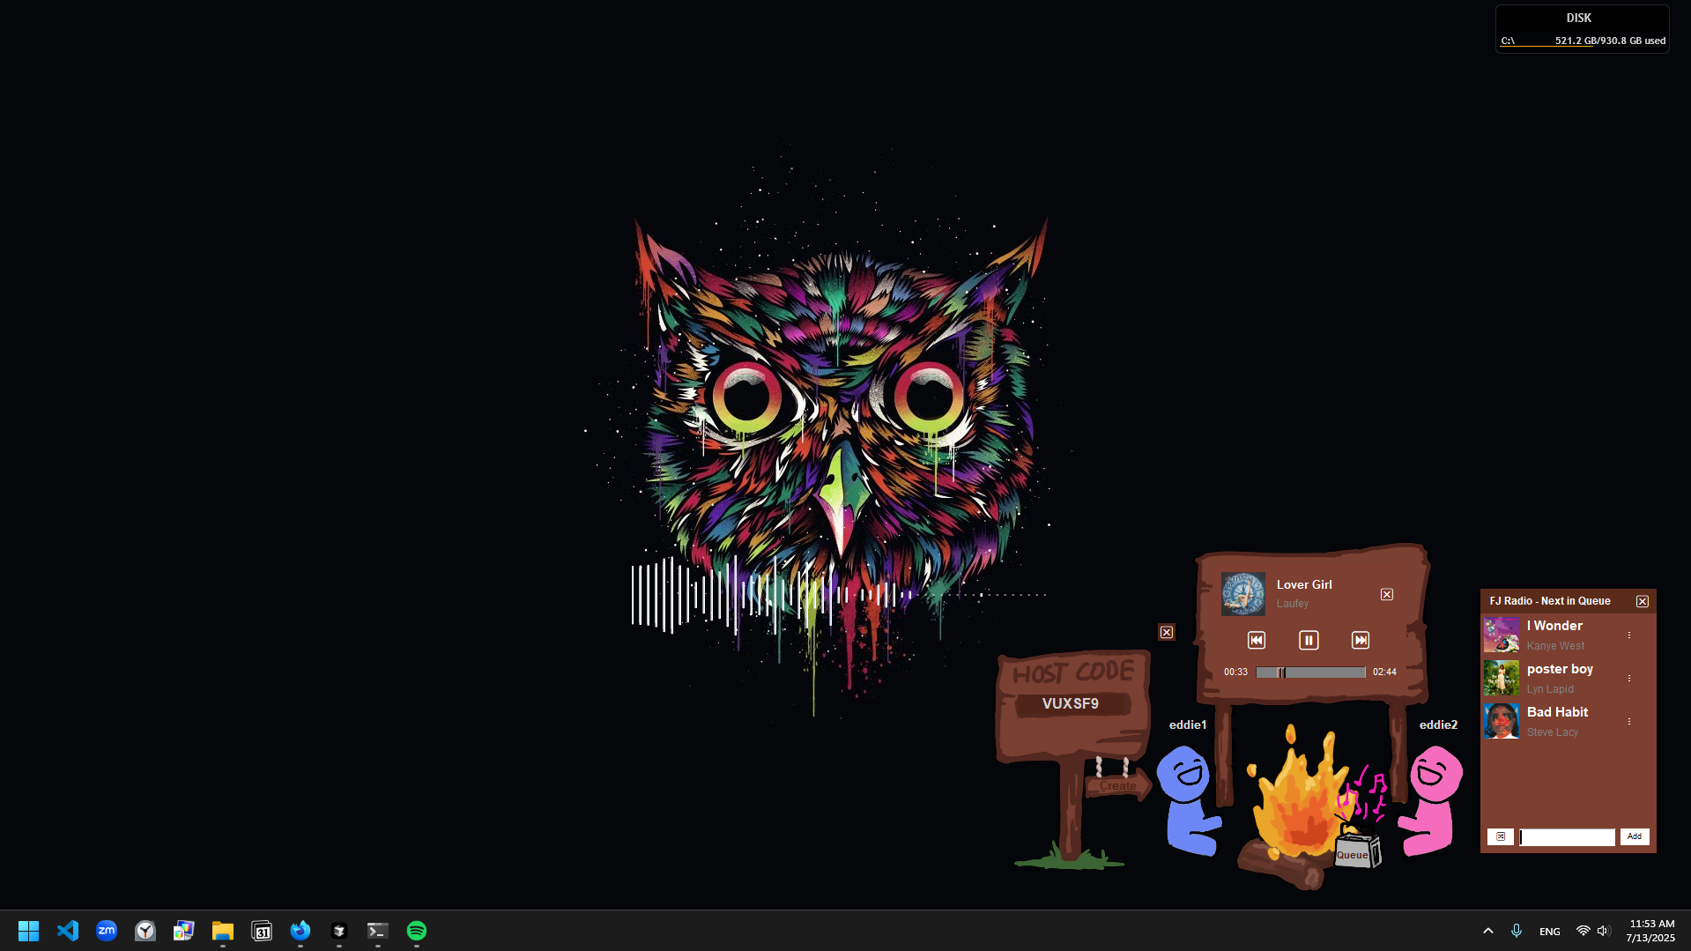The width and height of the screenshot is (1691, 951).
Task: Click the Kanye West artist name
Action: tap(1555, 646)
